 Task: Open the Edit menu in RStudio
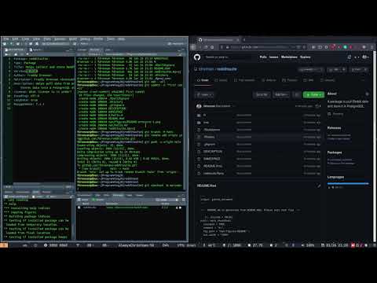tap(16, 39)
